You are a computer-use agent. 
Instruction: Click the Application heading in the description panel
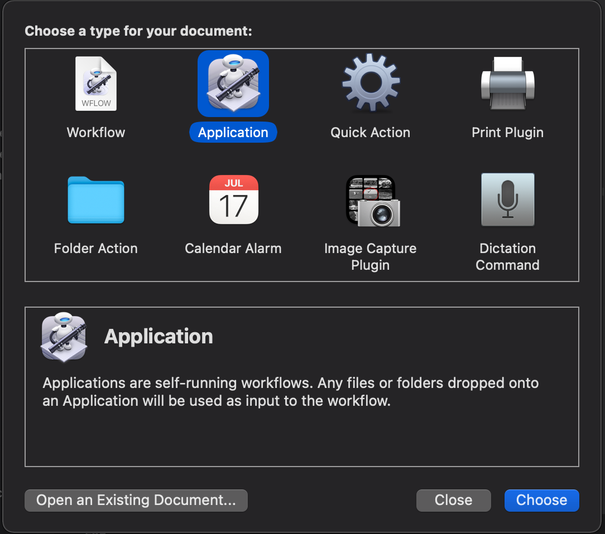[x=159, y=337]
